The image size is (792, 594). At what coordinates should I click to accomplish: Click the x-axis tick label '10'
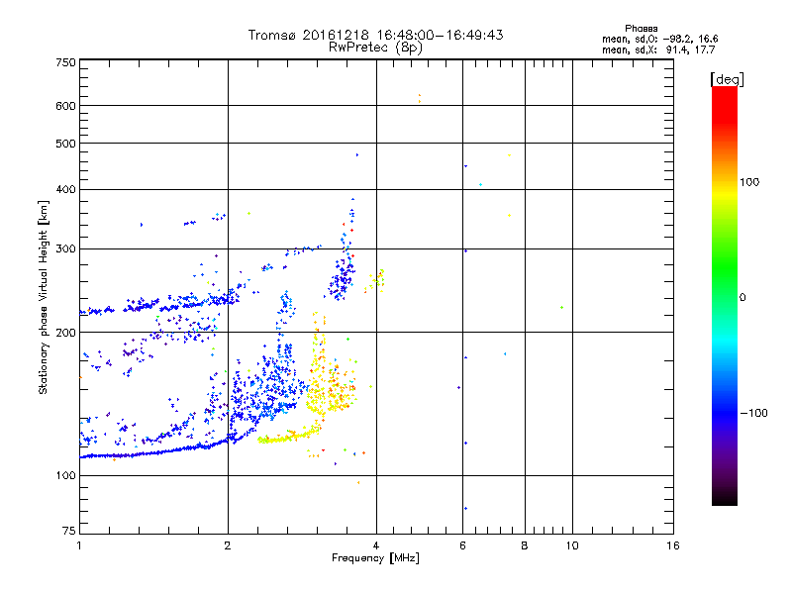click(x=572, y=545)
